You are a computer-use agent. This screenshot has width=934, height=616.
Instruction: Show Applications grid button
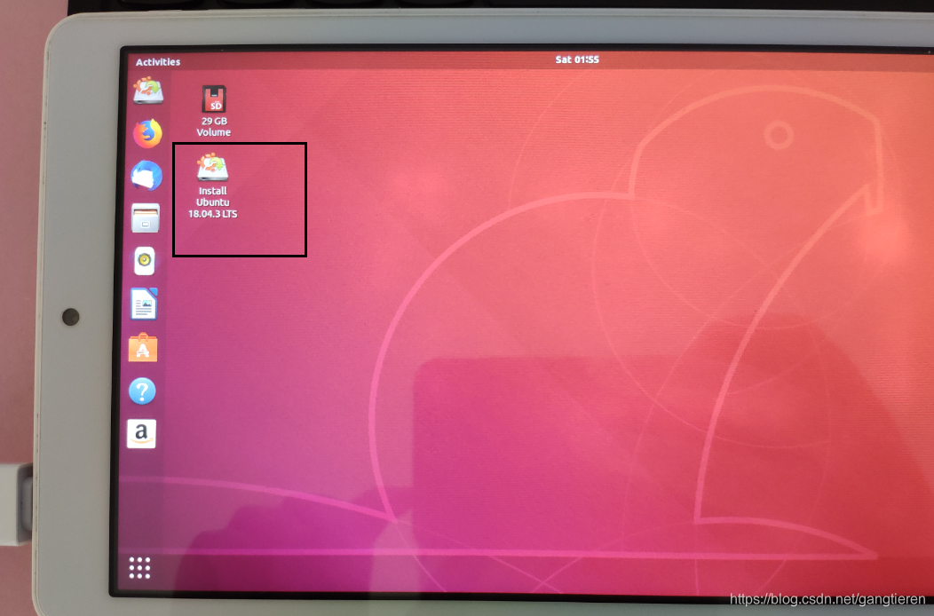click(x=140, y=568)
